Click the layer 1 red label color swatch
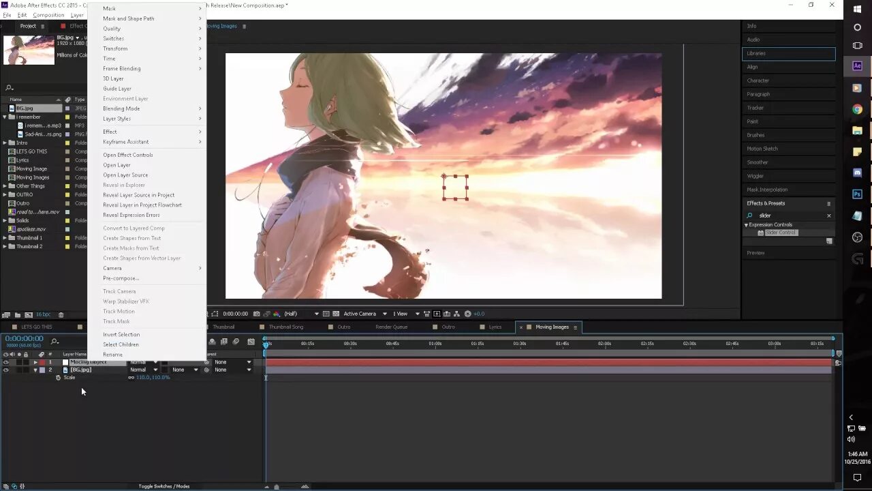 42,362
